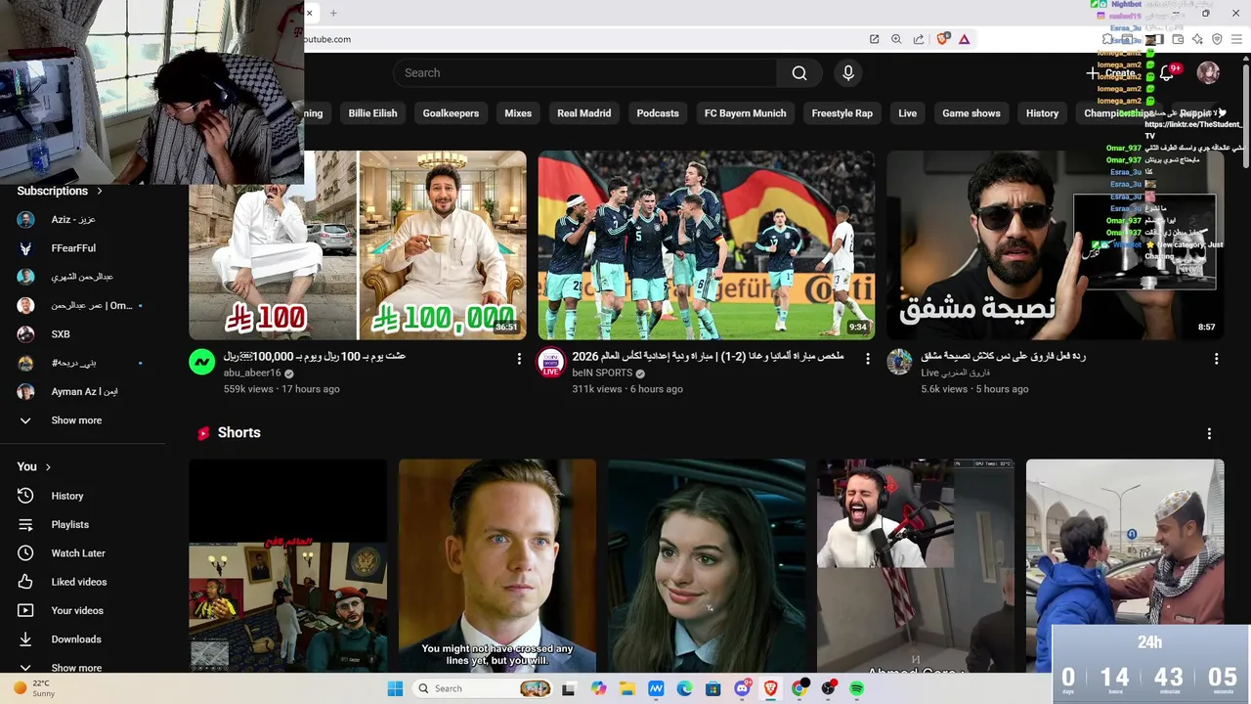1251x704 pixels.
Task: Open YouTube notifications bell
Action: click(x=1166, y=73)
